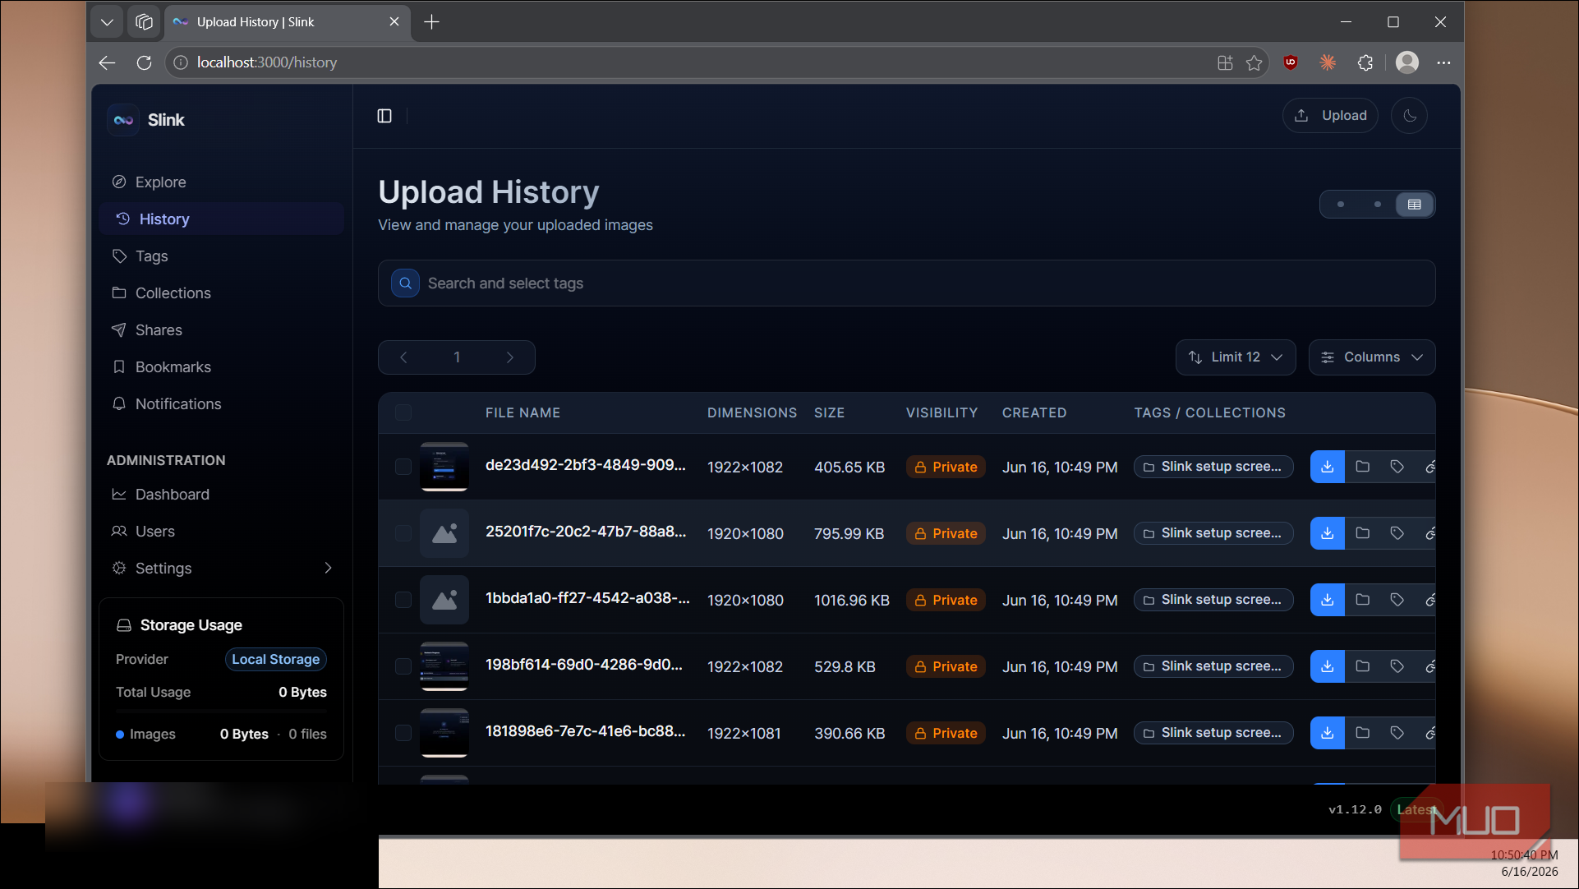Click Slink setup collection tag on de23d492 row
Screen dimensions: 1579x889
[1213, 467]
